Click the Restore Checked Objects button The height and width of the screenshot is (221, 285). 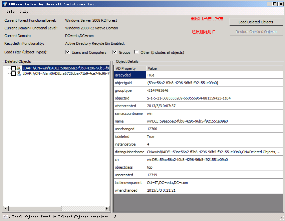[256, 32]
